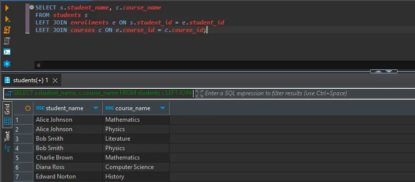Select Bob Smith cell in row 4
Screen dimensions: 415x182
[68, 148]
